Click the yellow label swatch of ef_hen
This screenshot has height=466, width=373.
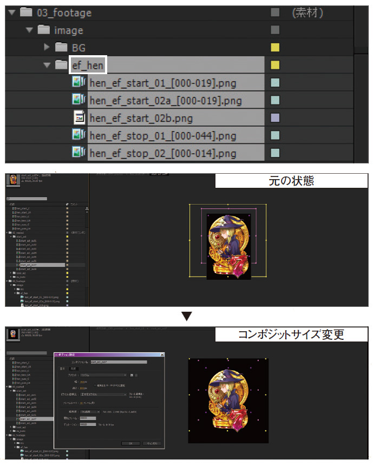coord(275,65)
